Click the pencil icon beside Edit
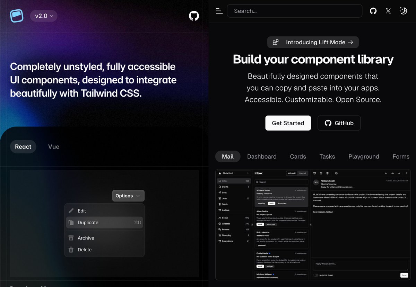416x287 pixels. [71, 211]
